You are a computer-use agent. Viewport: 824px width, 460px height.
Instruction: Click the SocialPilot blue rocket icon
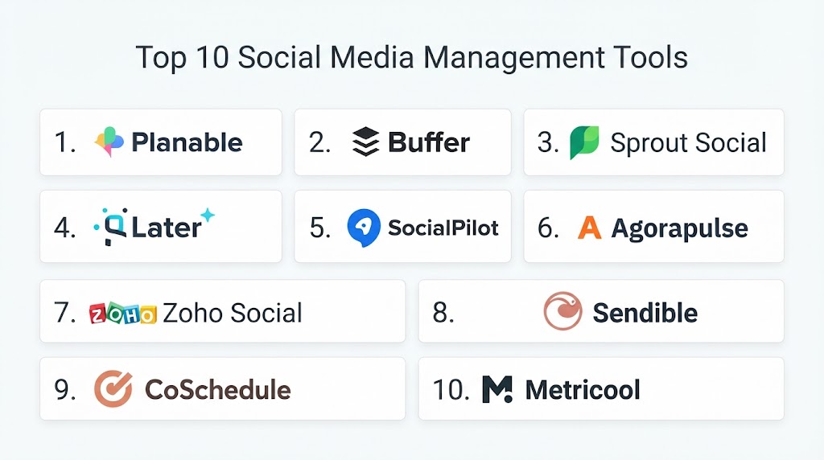364,228
